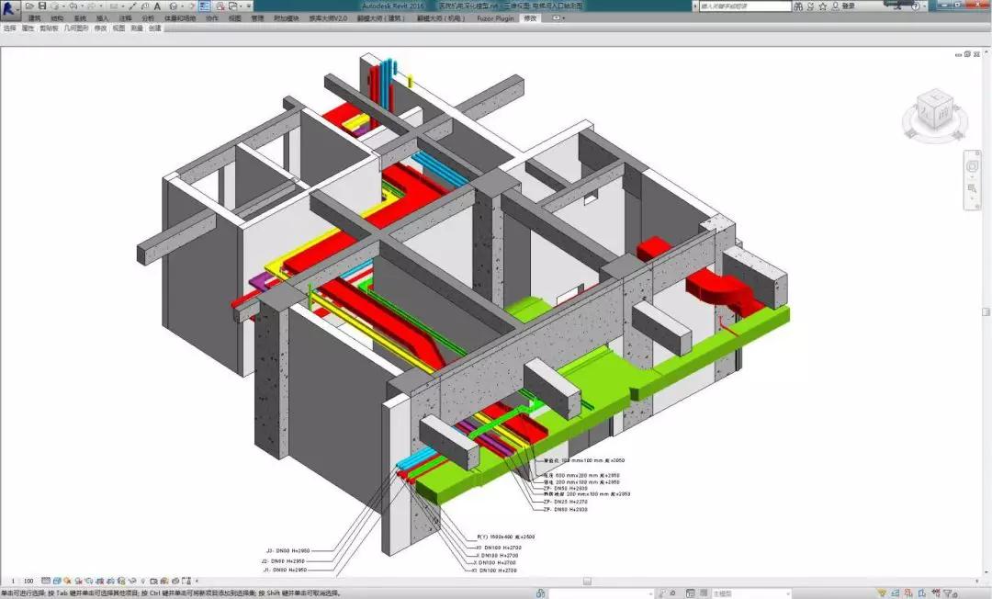
Task: Select the Aligned Dimension tool icon
Action: point(132,6)
